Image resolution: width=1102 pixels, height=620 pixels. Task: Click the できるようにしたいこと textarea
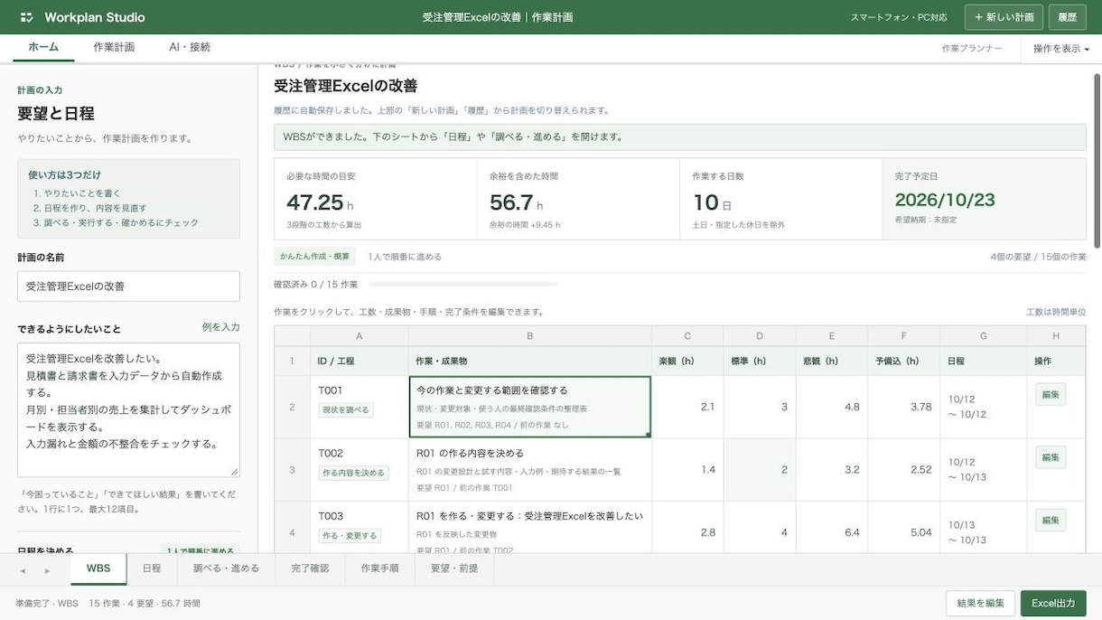128,409
